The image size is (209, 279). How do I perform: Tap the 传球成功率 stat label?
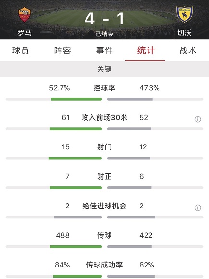104,265
